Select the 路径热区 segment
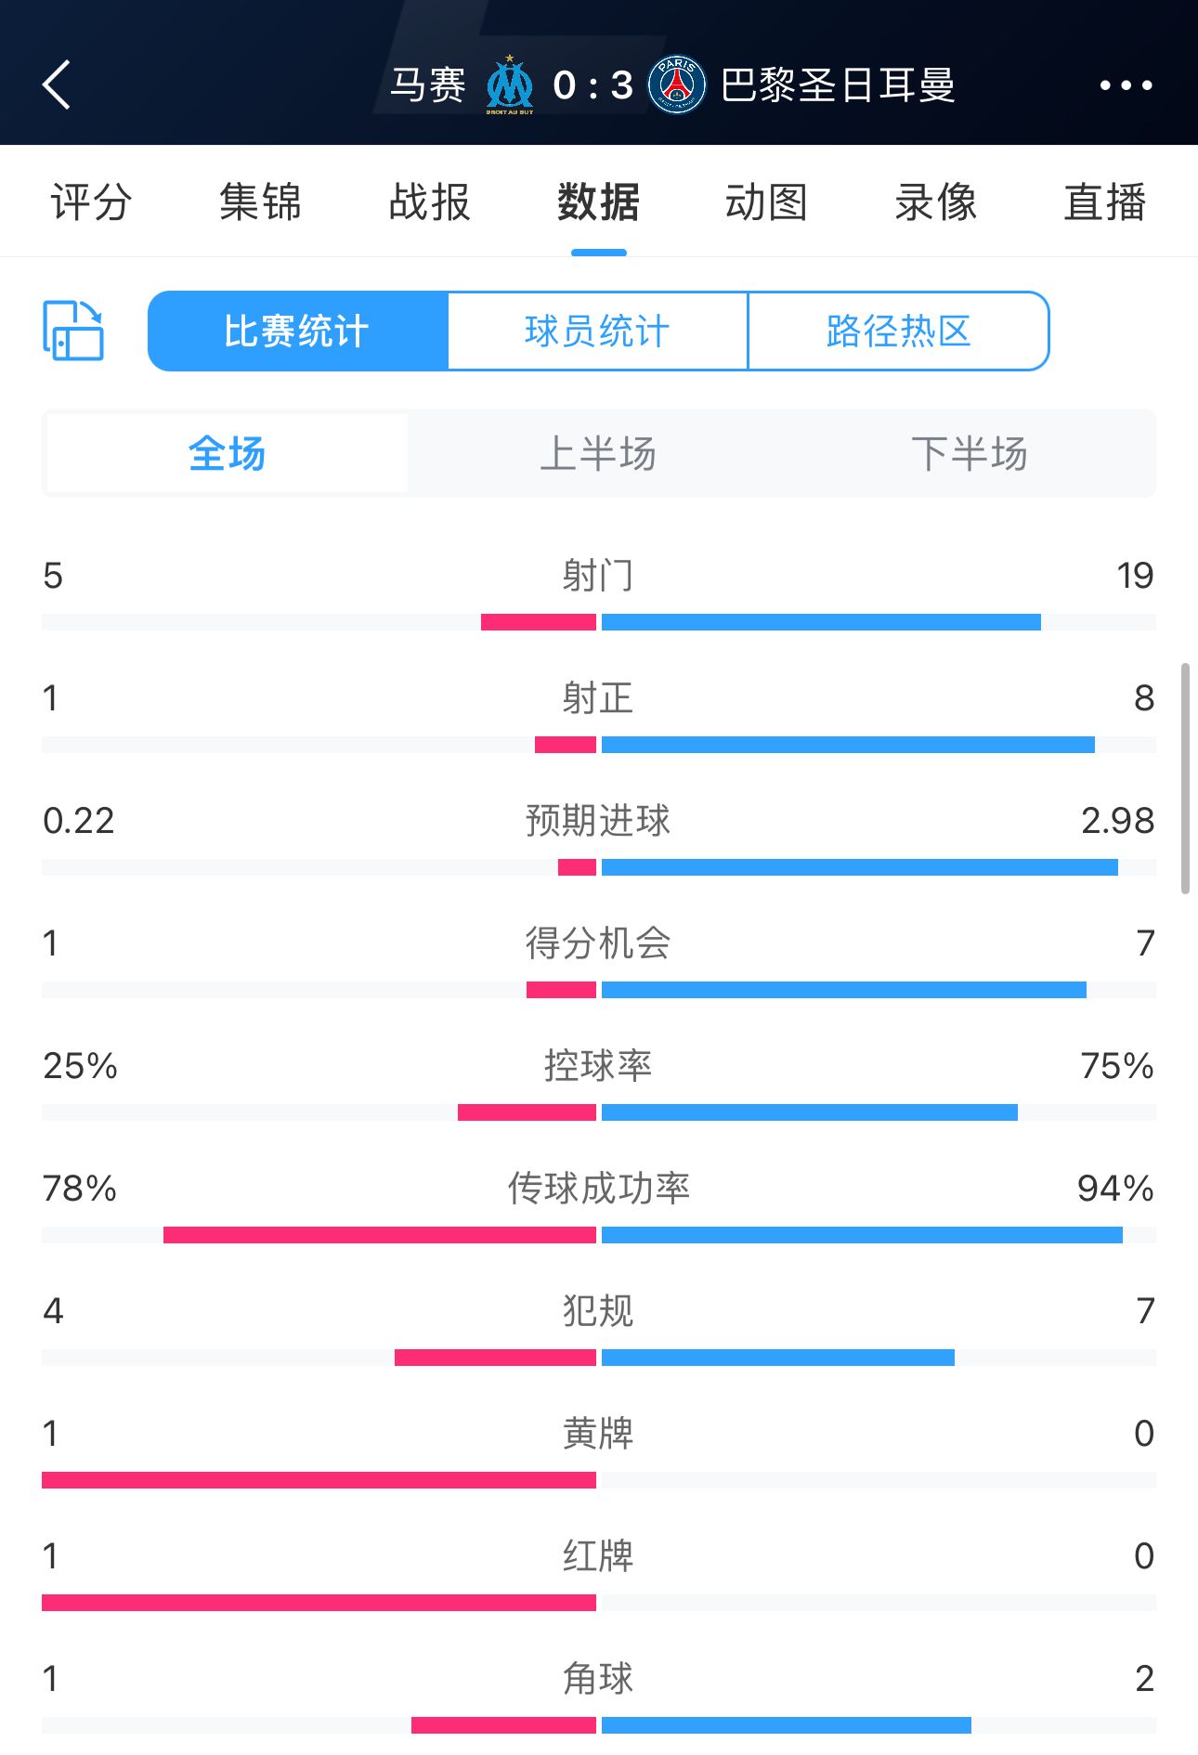 pyautogui.click(x=898, y=331)
